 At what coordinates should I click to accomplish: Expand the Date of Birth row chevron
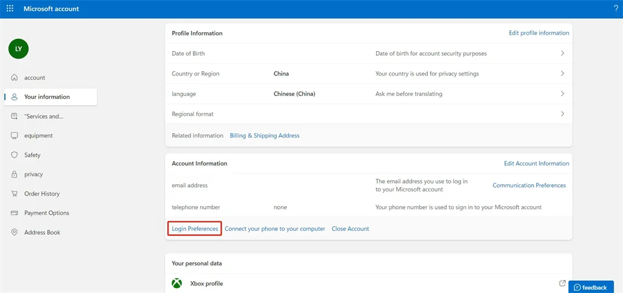[562, 53]
